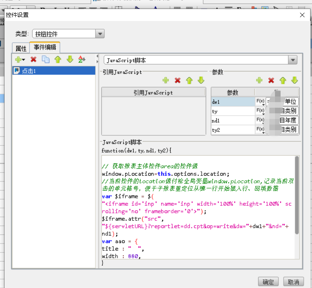Screen dimensions: 312x288
Task: Delete the selected parameter in the 参数 section
Action: click(x=271, y=80)
